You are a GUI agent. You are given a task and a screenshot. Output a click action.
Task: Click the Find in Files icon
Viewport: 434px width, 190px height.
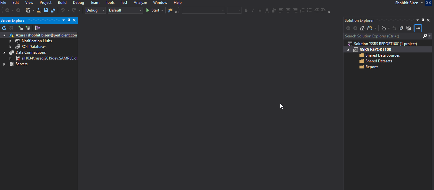(x=170, y=10)
